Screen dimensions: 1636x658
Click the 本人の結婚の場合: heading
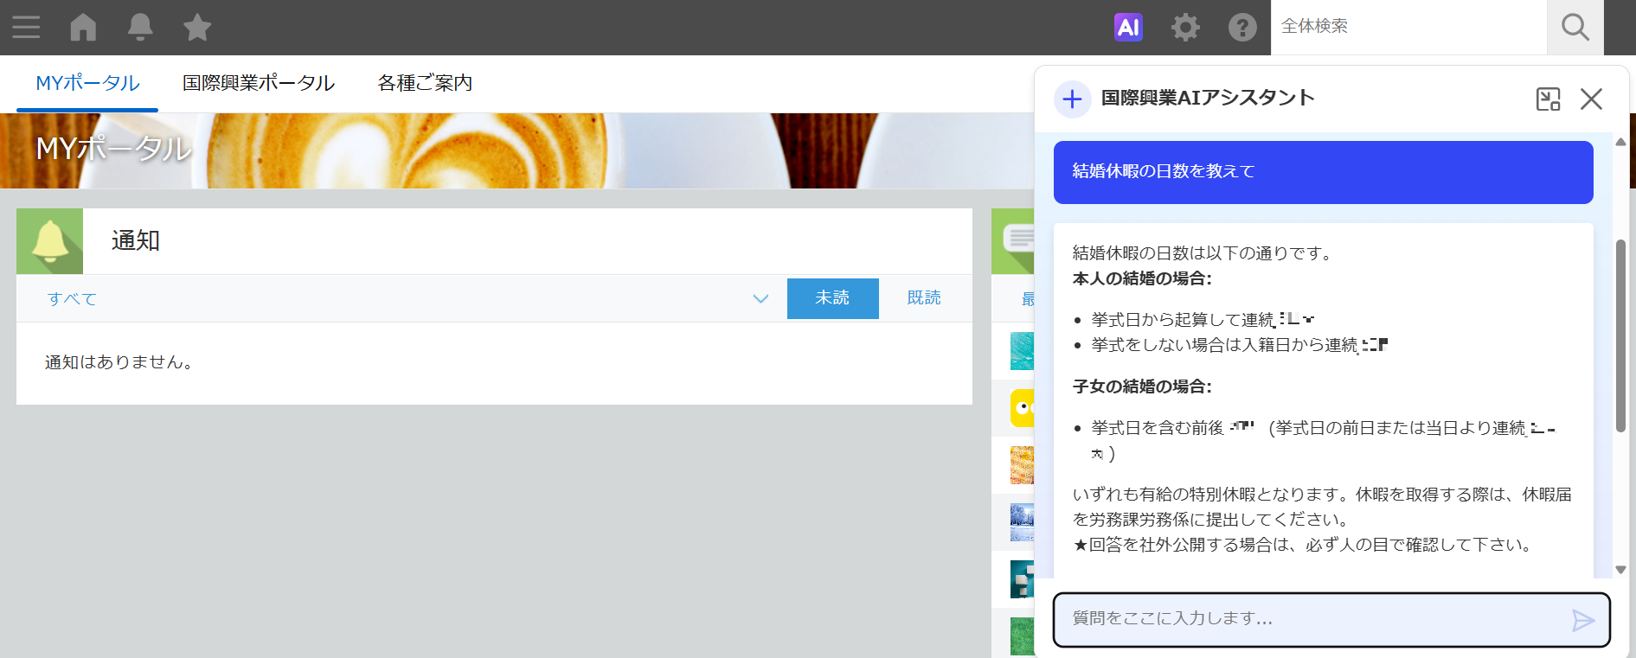1142,278
